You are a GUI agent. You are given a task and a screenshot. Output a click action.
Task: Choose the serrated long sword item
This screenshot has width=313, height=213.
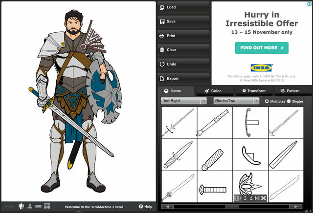click(179, 187)
